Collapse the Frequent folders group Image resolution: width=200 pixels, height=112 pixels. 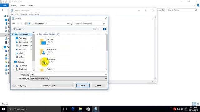pyautogui.click(x=37, y=35)
